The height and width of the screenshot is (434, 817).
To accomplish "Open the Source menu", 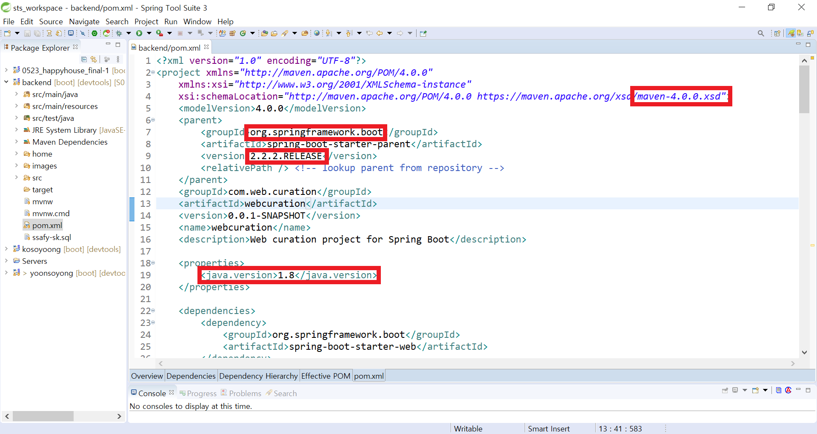I will pos(51,21).
